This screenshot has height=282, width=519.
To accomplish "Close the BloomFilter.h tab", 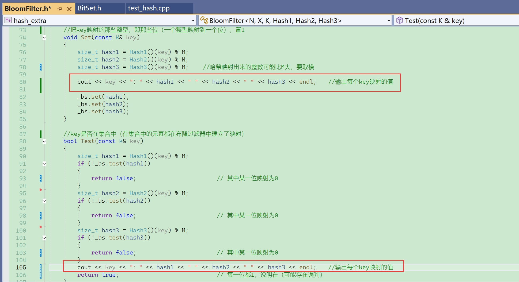I will [x=69, y=9].
